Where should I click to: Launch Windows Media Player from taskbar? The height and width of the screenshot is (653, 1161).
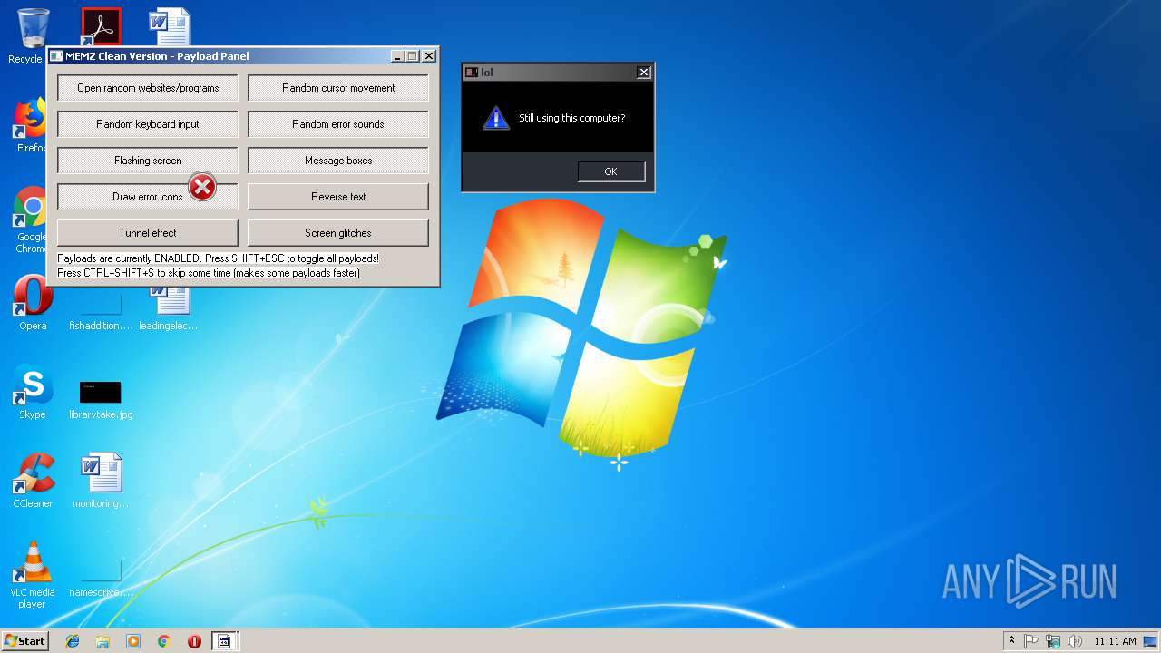click(133, 641)
